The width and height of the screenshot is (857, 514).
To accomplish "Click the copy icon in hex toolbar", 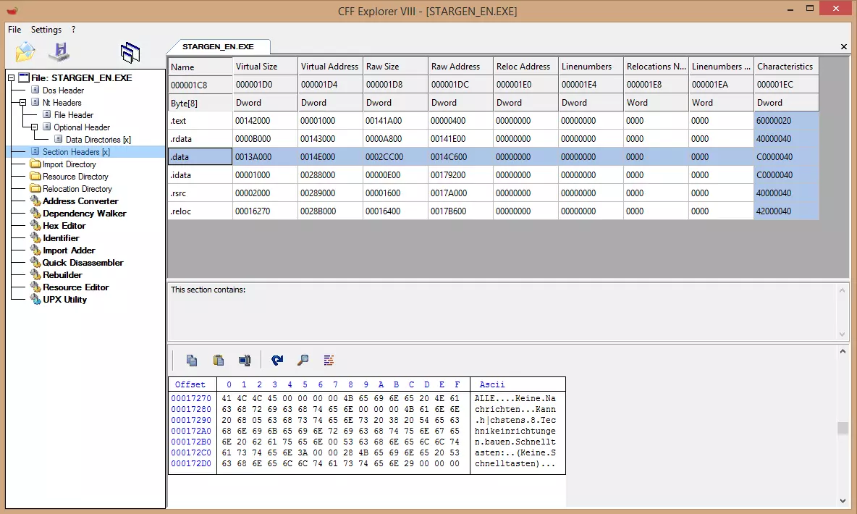I will [x=192, y=360].
